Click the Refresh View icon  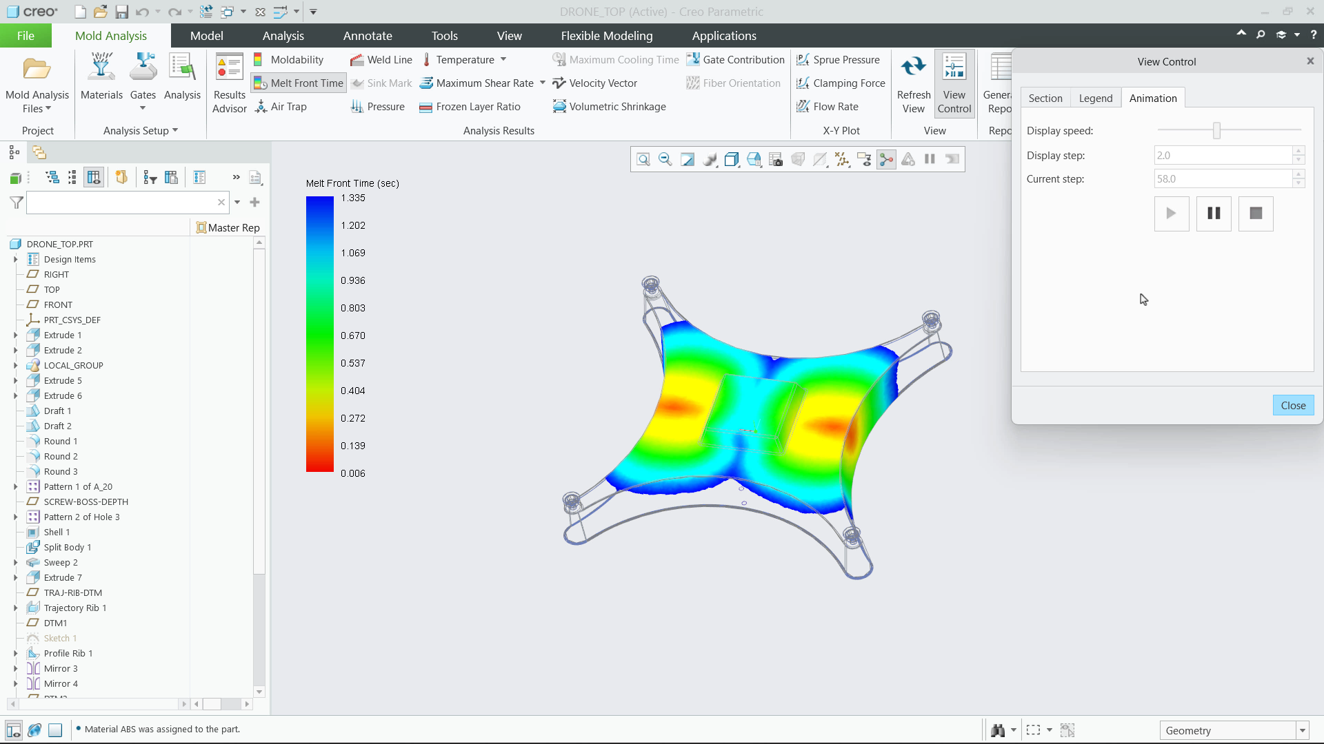point(913,83)
